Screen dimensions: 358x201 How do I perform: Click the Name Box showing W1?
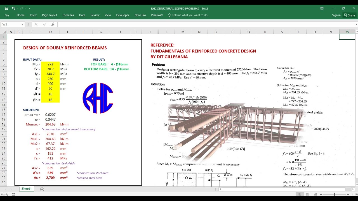click(11, 24)
